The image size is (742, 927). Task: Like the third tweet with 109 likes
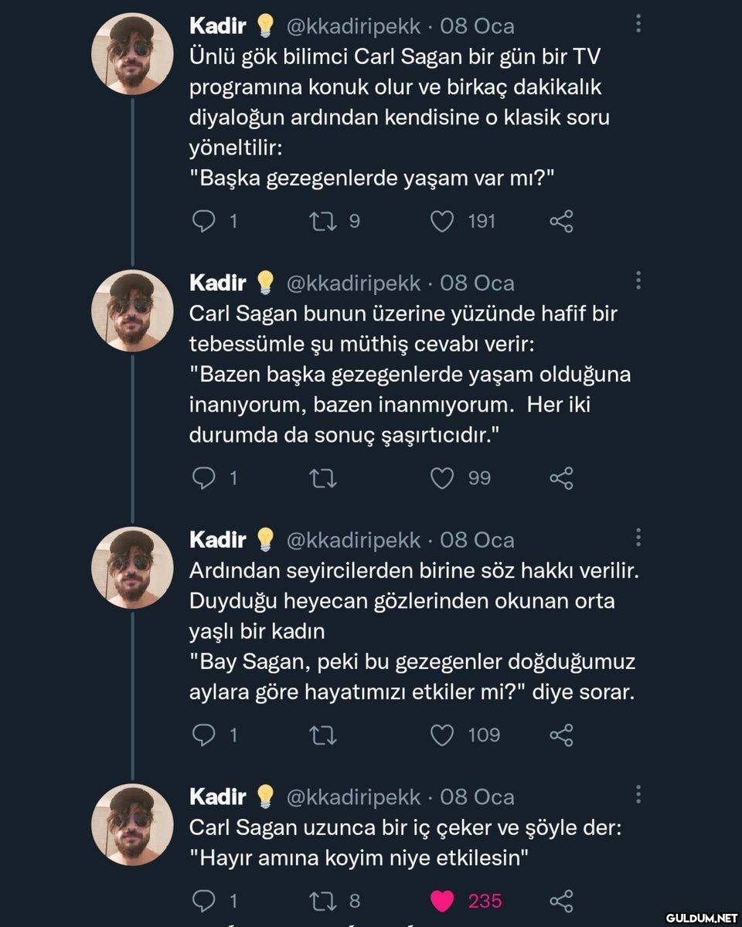(x=441, y=735)
